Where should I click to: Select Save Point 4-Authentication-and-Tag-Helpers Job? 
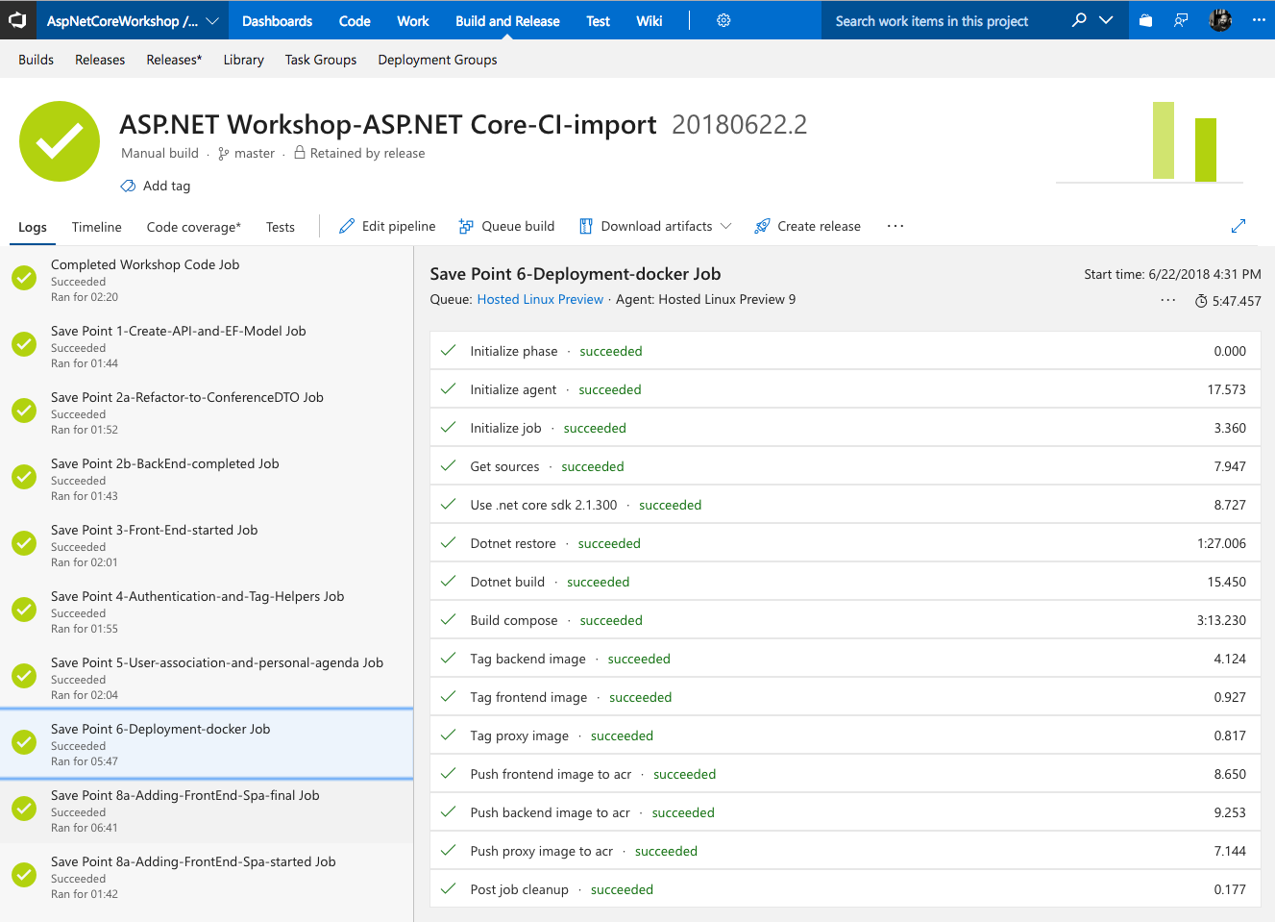pyautogui.click(x=207, y=611)
